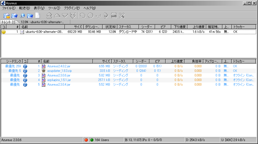
Task: Click the blank page new torrent icon
Action: pyautogui.click(x=38, y=16)
